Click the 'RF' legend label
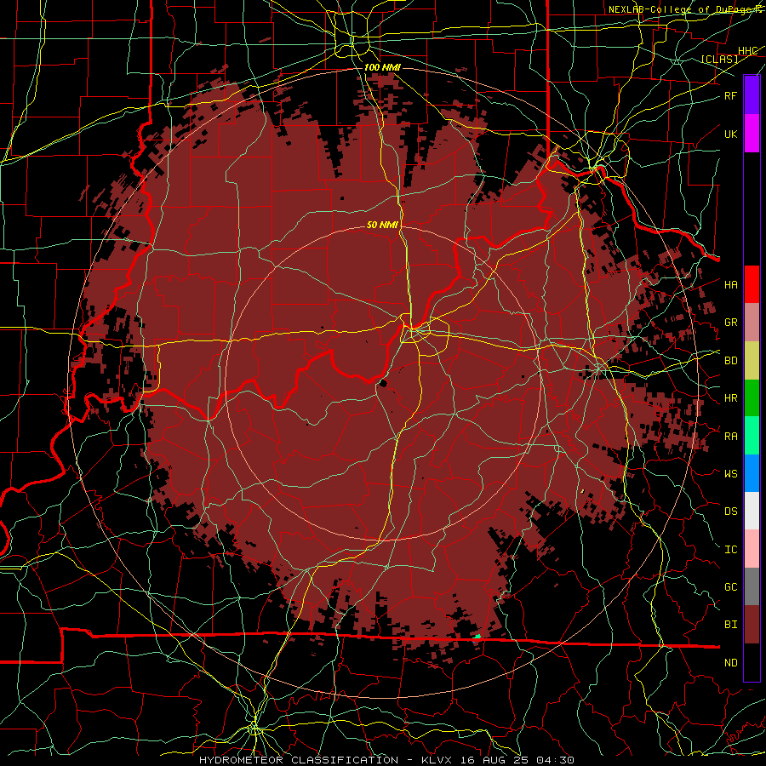Image resolution: width=766 pixels, height=766 pixels. pos(731,95)
